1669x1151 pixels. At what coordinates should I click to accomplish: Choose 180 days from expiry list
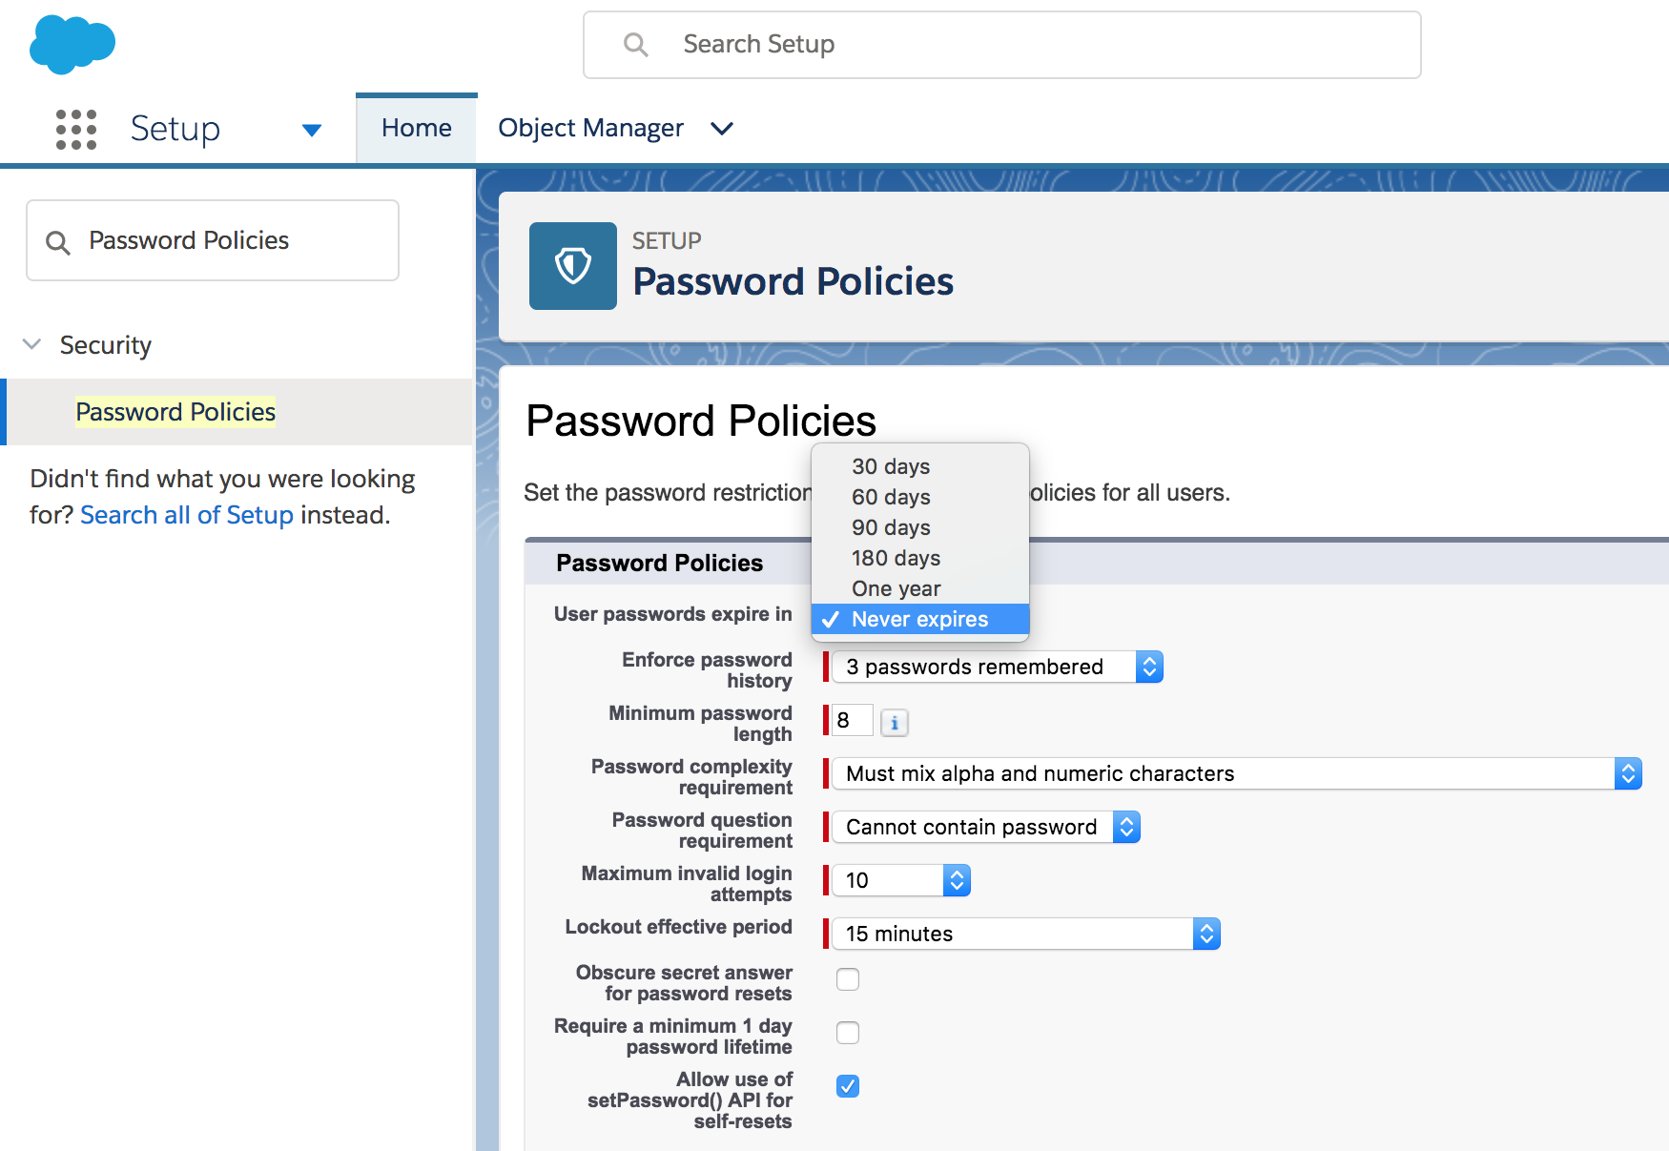tap(920, 558)
